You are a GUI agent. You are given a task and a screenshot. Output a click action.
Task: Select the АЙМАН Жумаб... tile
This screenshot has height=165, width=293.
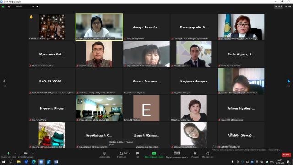[241, 135]
